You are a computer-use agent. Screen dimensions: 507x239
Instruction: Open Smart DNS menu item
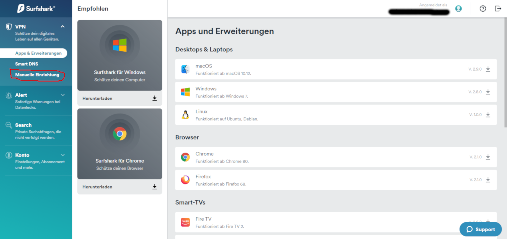click(x=27, y=64)
